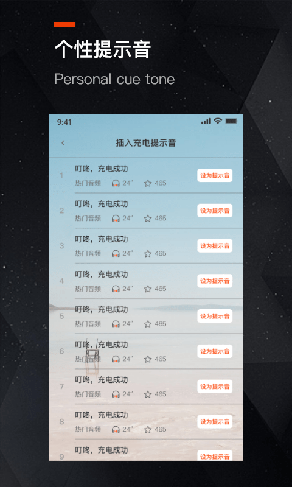Tap the Wi-Fi status icon
The width and height of the screenshot is (292, 487).
pyautogui.click(x=218, y=121)
